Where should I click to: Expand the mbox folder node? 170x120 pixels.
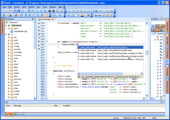click(x=9, y=29)
